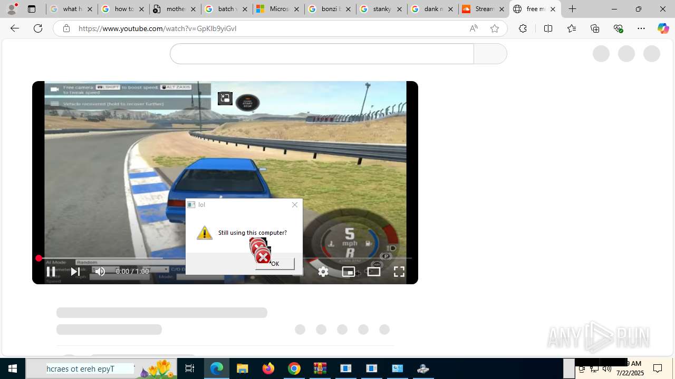Toggle Split screen view
Image resolution: width=675 pixels, height=379 pixels.
pyautogui.click(x=548, y=28)
